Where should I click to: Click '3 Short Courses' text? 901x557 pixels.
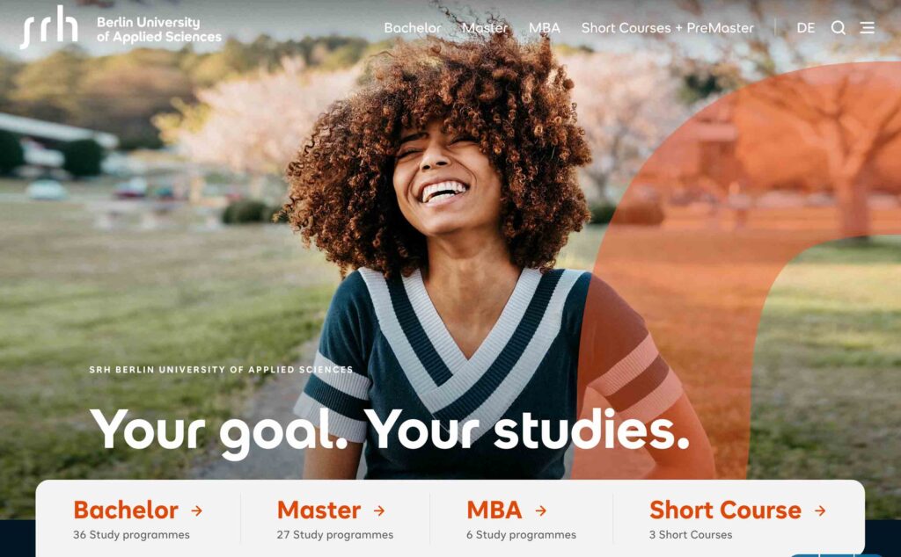pos(691,535)
